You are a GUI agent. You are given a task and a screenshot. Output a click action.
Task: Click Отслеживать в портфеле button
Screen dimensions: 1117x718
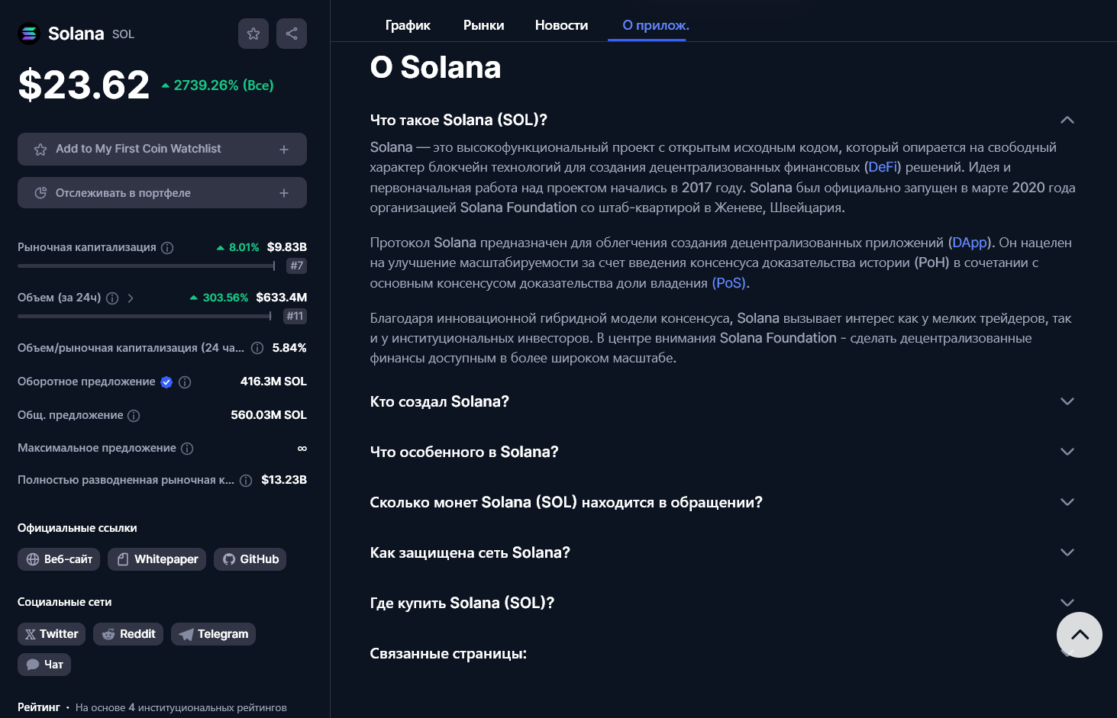pyautogui.click(x=162, y=193)
